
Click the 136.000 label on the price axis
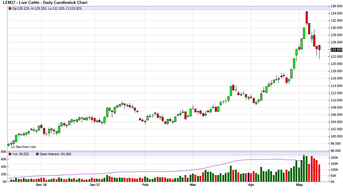336,6
